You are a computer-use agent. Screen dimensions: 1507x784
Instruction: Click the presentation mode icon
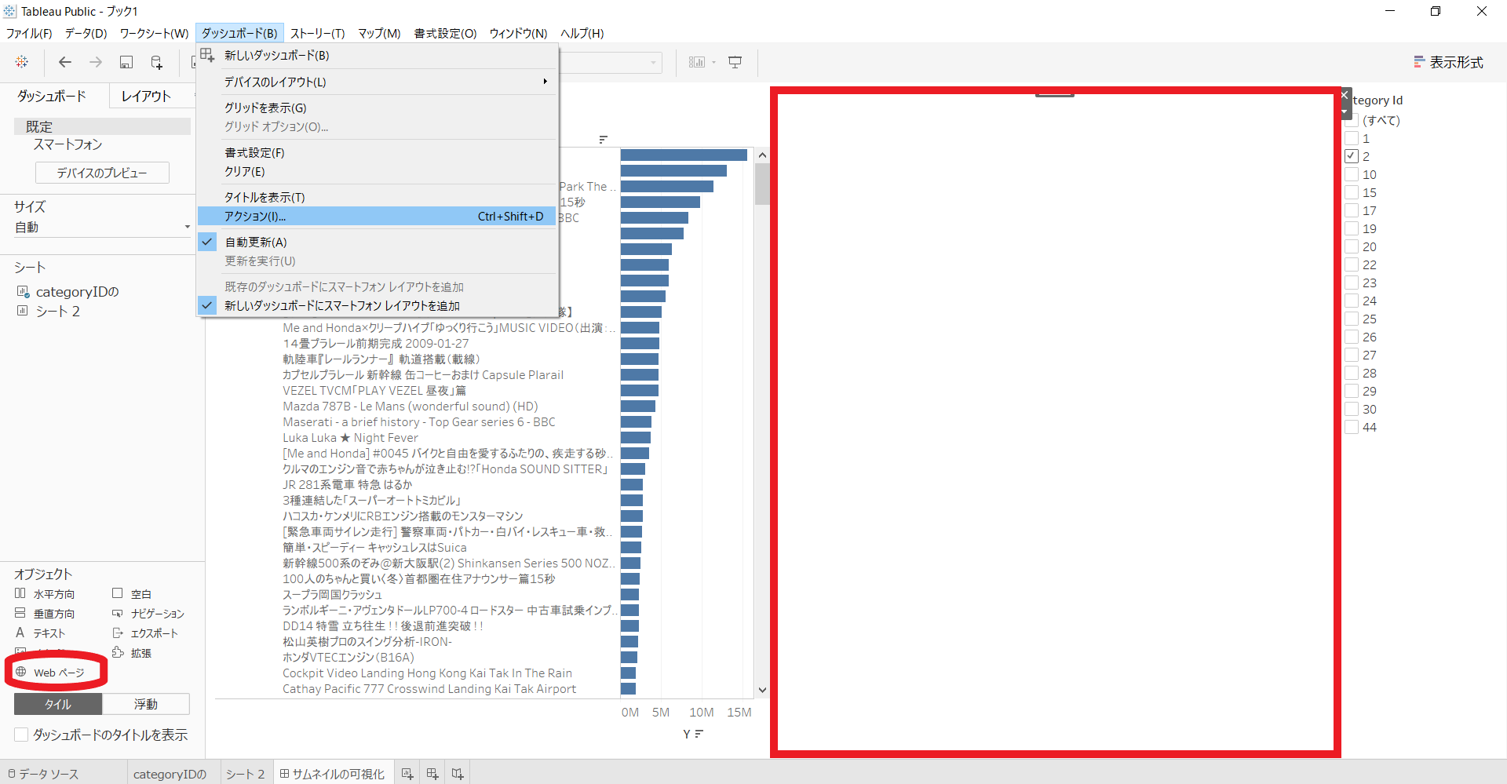click(735, 62)
